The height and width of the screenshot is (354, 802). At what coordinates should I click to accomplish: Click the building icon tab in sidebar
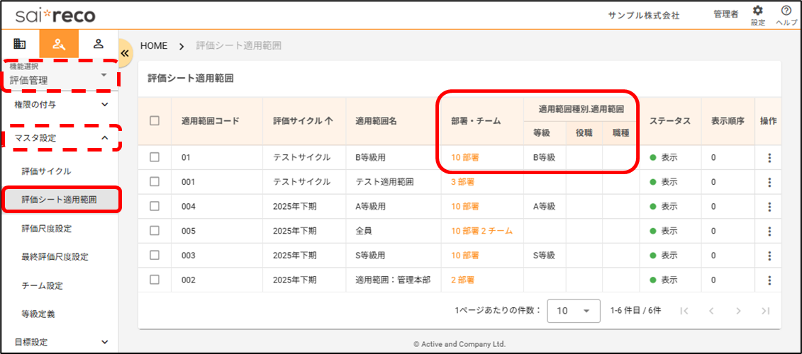(x=20, y=44)
